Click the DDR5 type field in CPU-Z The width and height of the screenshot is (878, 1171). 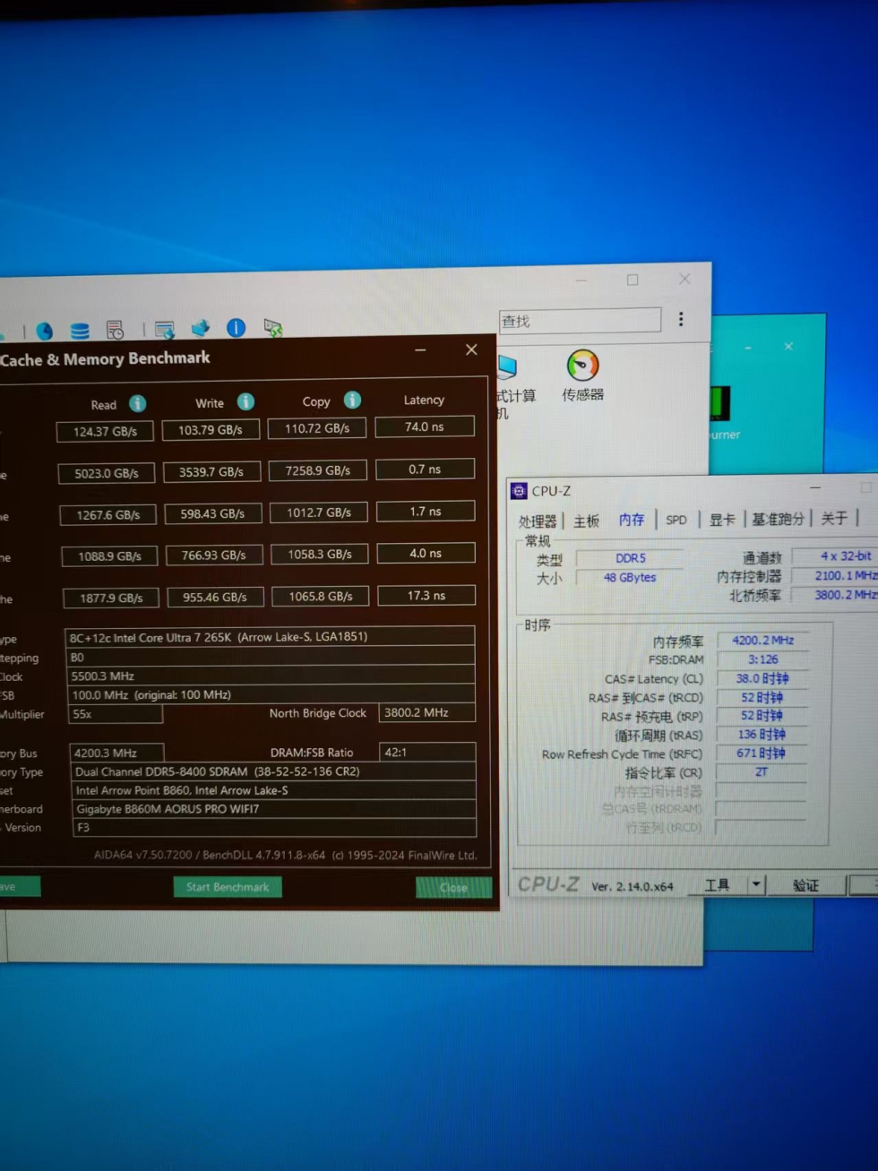coord(631,558)
